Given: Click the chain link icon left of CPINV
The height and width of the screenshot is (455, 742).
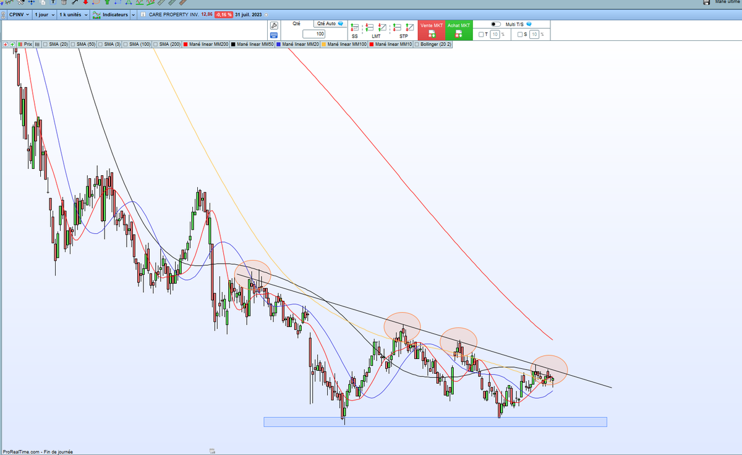Looking at the screenshot, I should [x=3, y=15].
